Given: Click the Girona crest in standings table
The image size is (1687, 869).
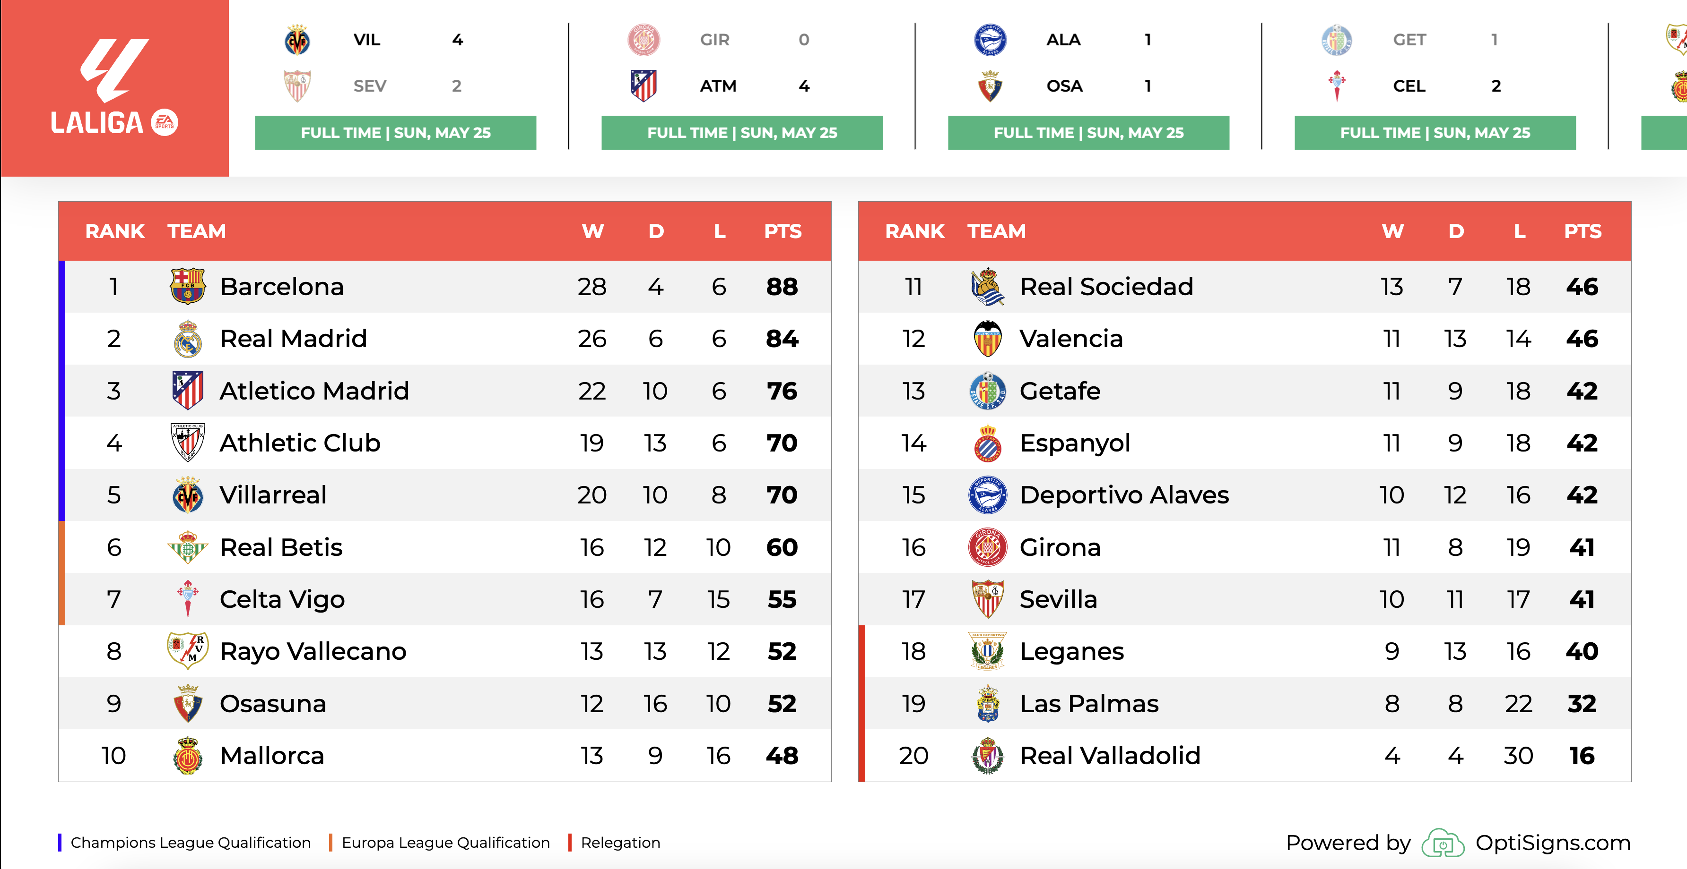Looking at the screenshot, I should (988, 547).
